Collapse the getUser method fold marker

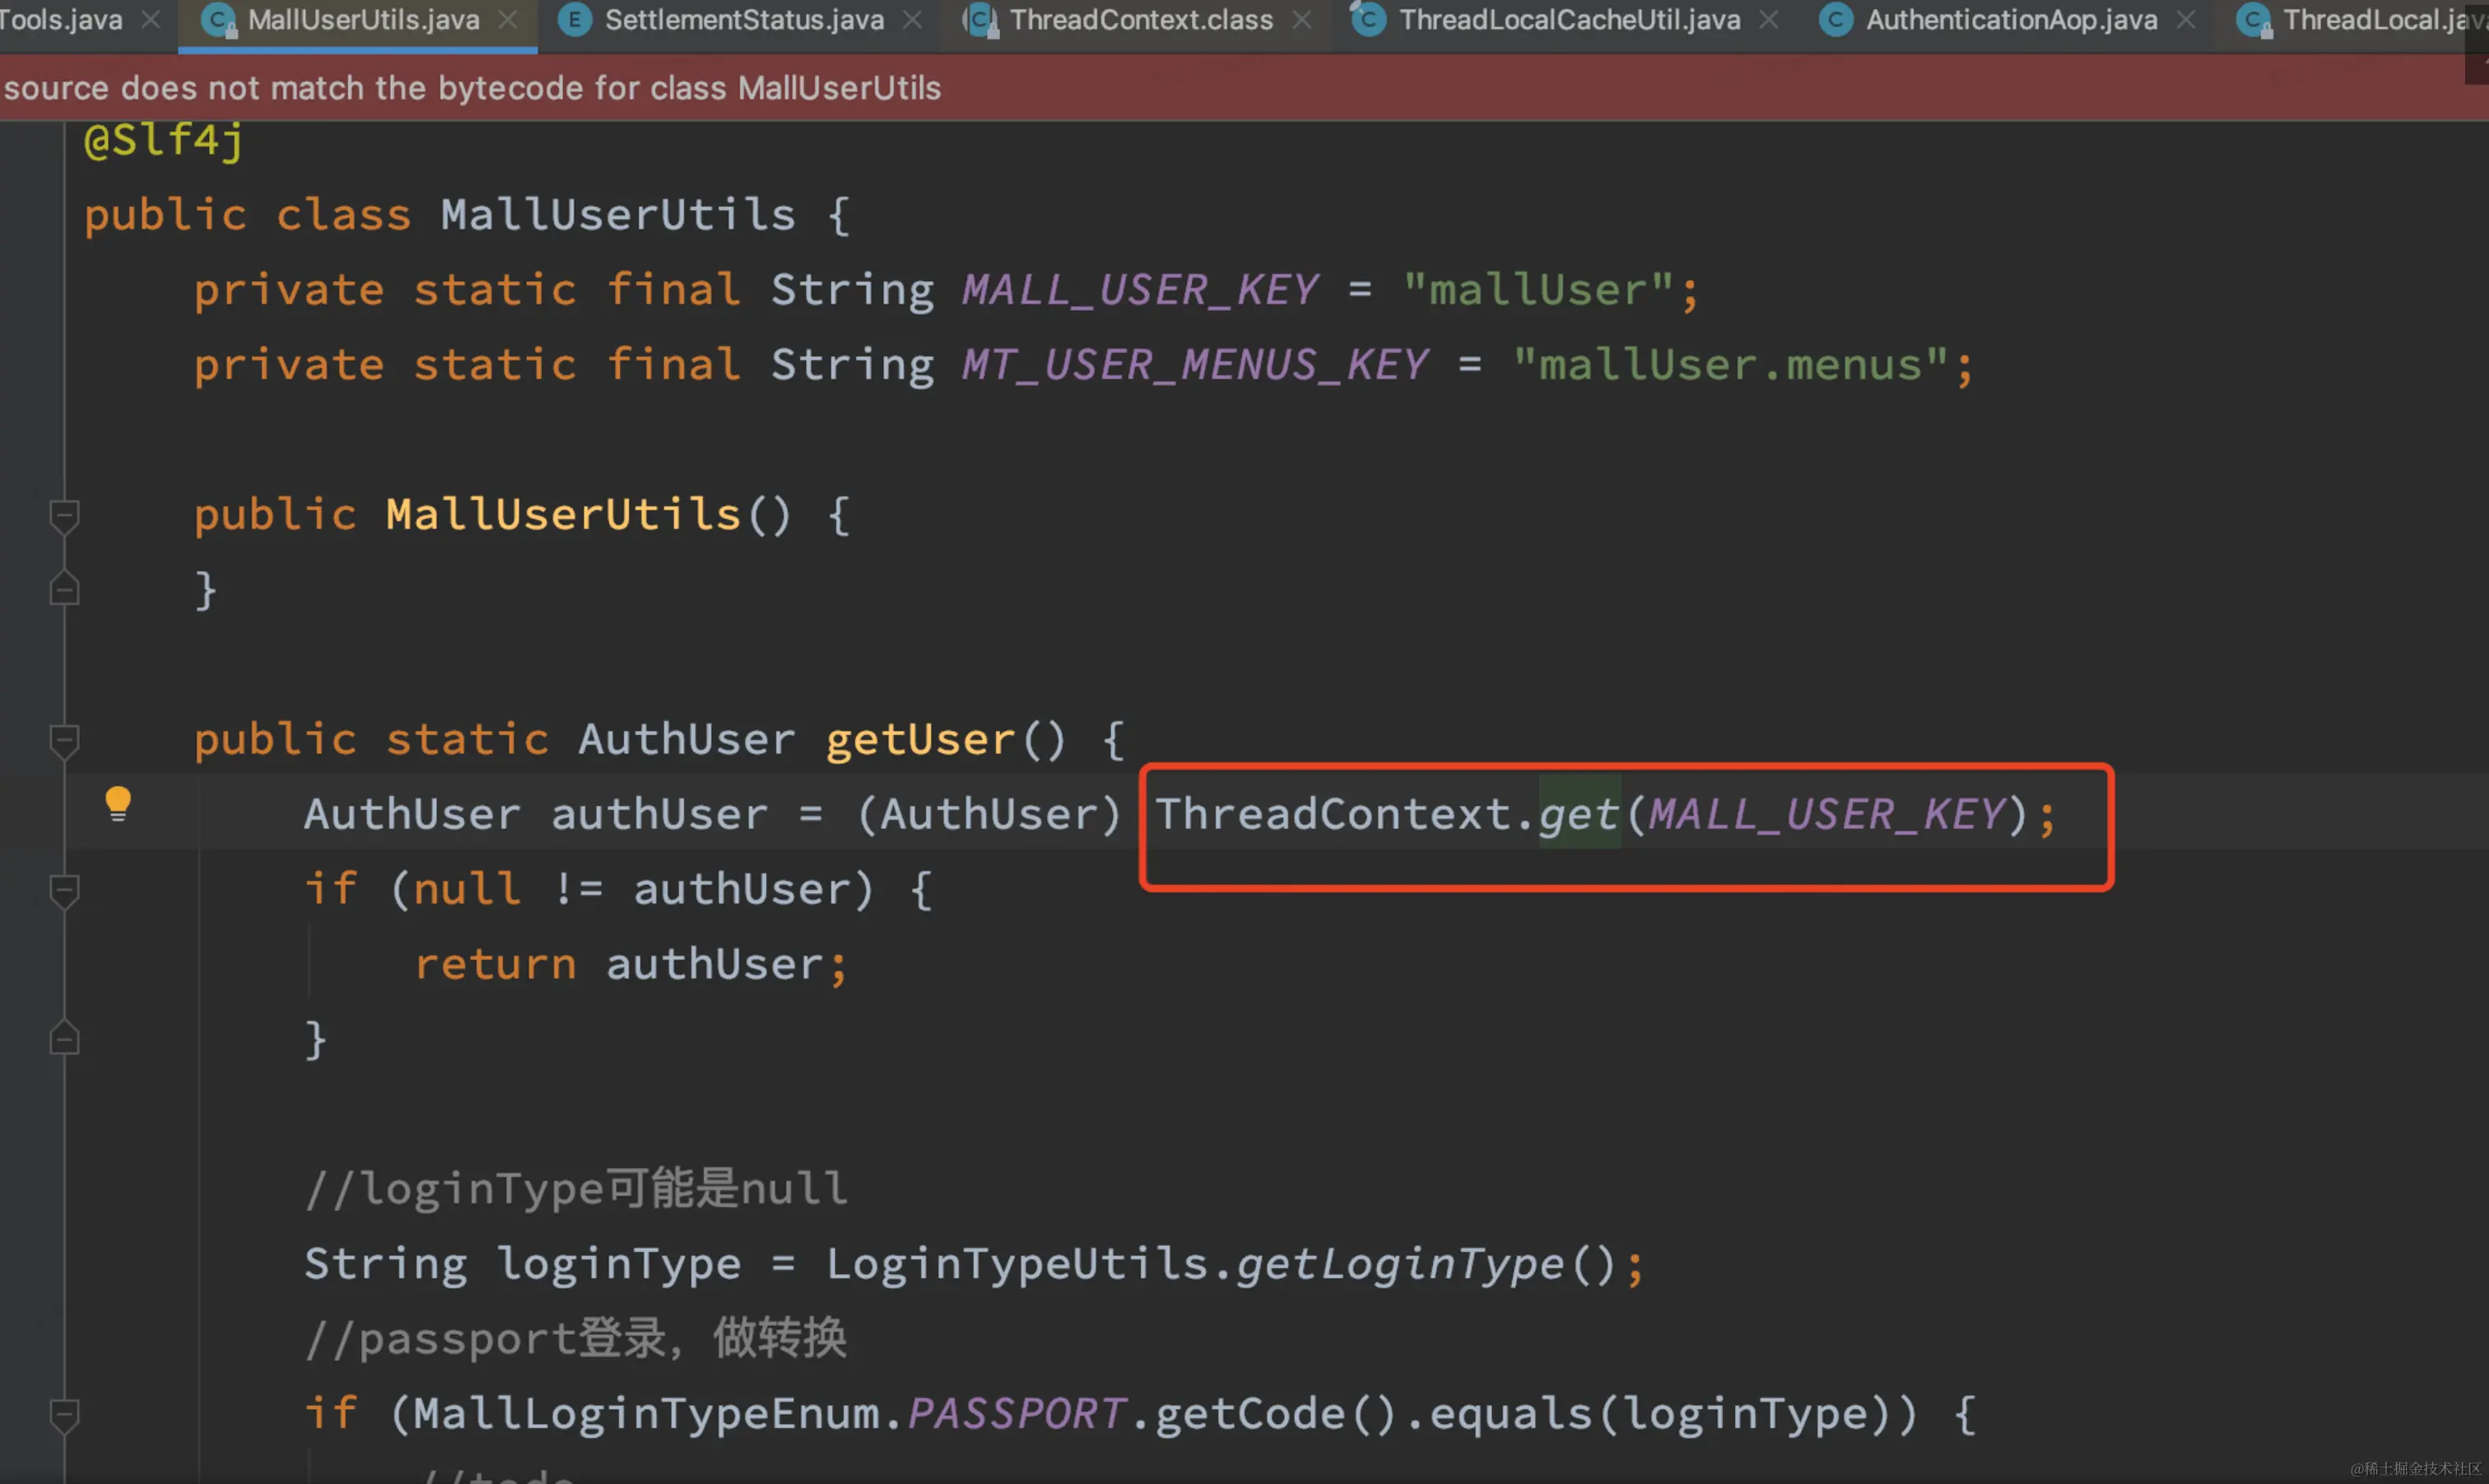click(x=64, y=741)
